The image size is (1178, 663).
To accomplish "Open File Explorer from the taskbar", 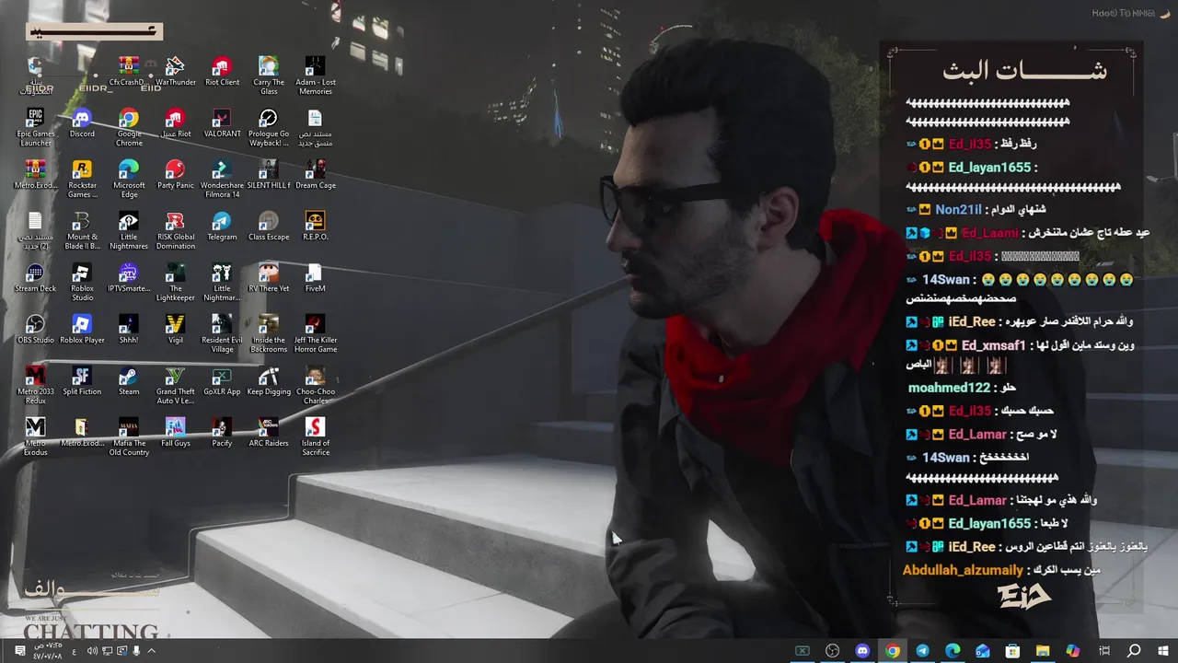I will coord(1043,651).
